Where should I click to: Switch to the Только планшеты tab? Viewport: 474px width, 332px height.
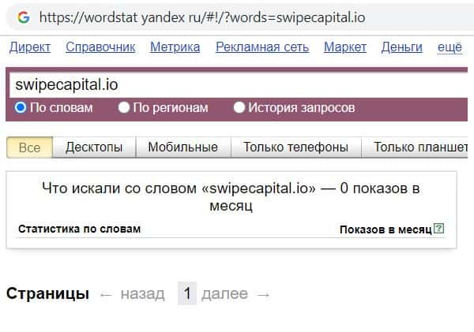[415, 147]
